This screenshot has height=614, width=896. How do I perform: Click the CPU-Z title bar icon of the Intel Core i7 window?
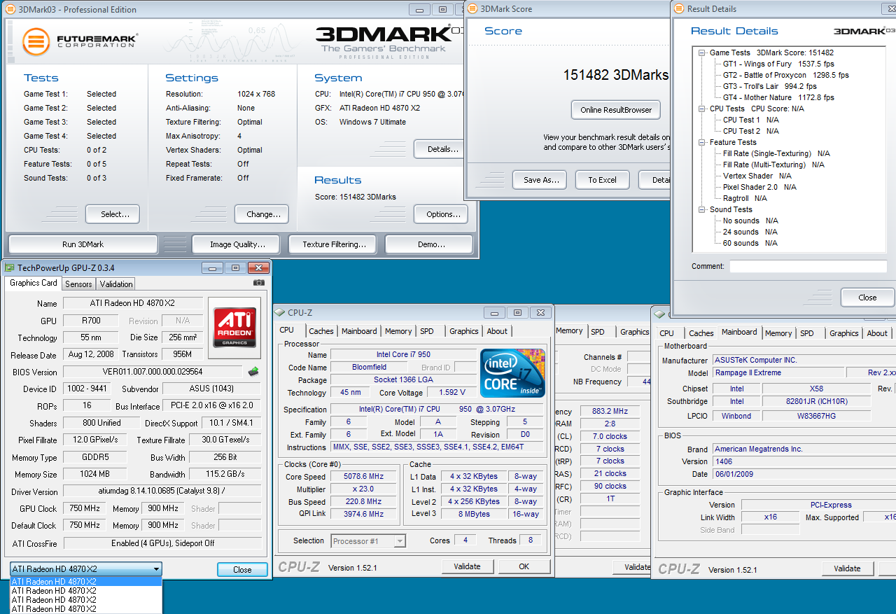pyautogui.click(x=280, y=313)
